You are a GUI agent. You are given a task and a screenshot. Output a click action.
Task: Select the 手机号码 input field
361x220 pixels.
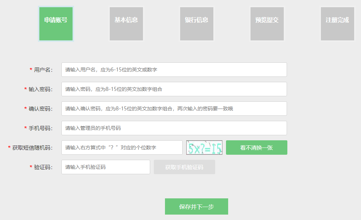pyautogui.click(x=174, y=128)
